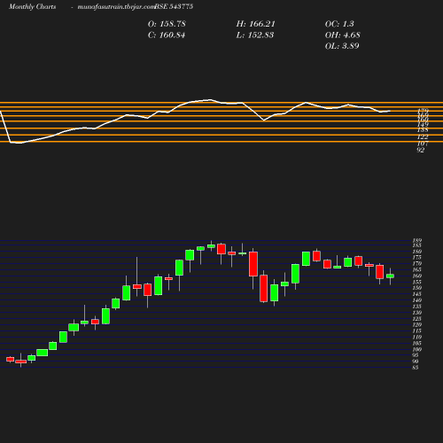Select the open value 'O: 158.78'
Image resolution: width=443 pixels, height=443 pixels.
pyautogui.click(x=167, y=24)
